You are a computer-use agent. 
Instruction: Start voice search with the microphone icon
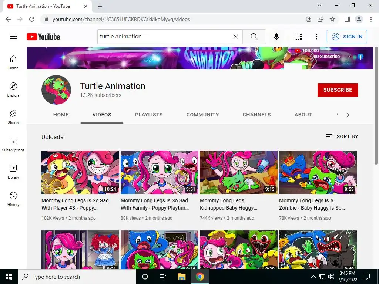[276, 37]
